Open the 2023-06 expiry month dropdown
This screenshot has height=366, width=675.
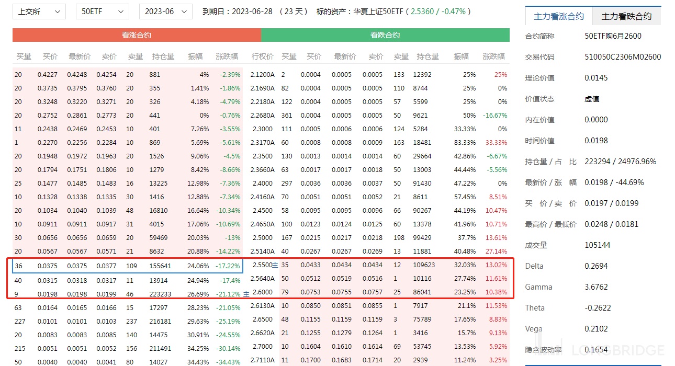click(165, 12)
